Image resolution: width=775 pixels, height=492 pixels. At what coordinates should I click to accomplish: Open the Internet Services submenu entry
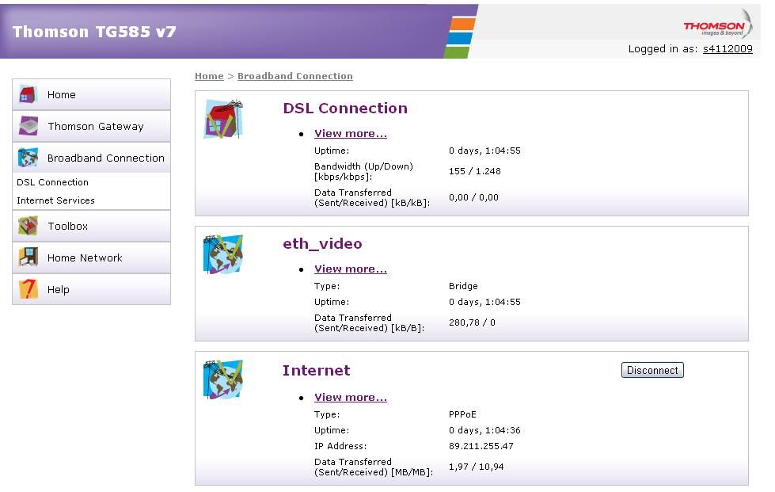pyautogui.click(x=56, y=200)
